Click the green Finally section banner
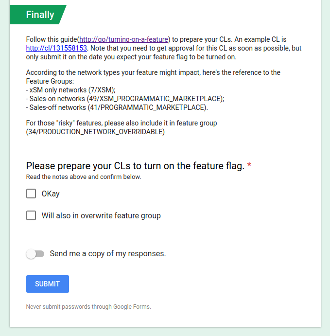Viewport: 330px width, 336px height. click(38, 15)
